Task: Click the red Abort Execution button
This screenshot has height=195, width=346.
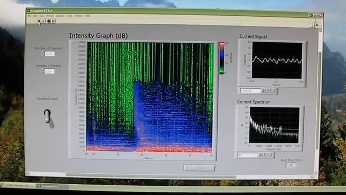Action: click(49, 21)
